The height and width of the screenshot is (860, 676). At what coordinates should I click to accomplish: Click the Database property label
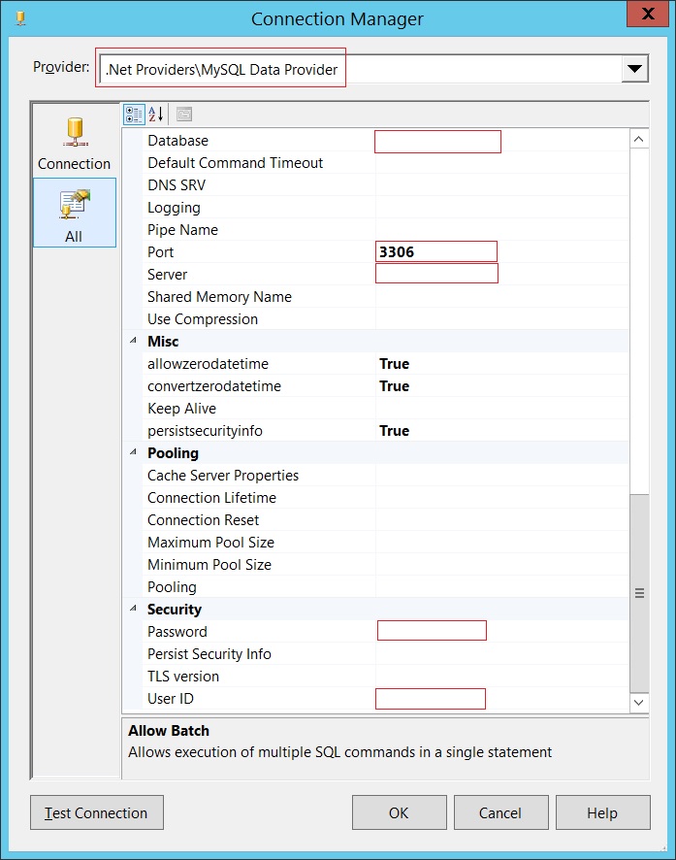[178, 141]
